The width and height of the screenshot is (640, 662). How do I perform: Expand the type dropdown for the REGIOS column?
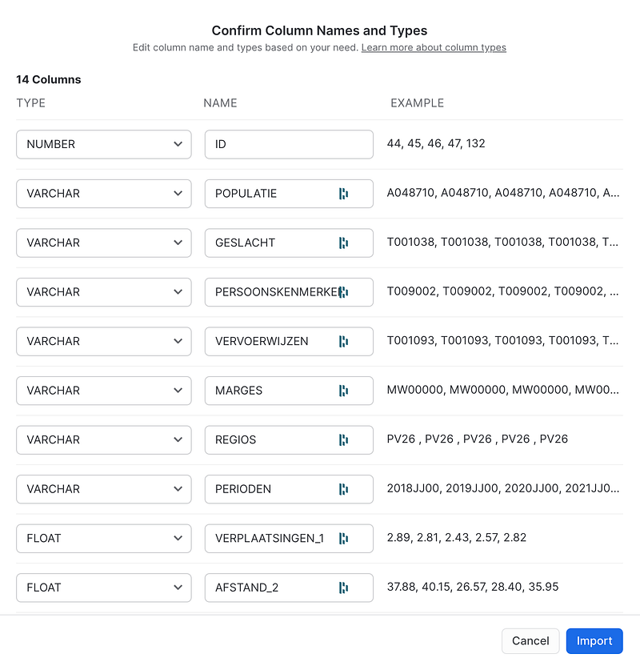tap(104, 440)
